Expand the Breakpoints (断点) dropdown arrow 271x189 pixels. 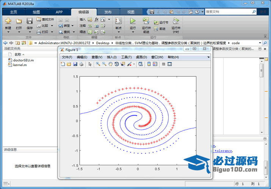click(119, 32)
